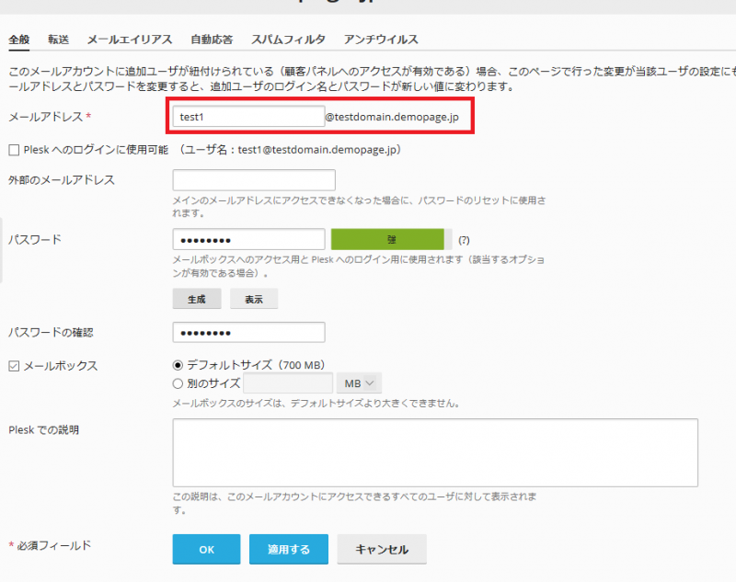This screenshot has width=736, height=582.
Task: Click the パスワードの確認 input field
Action: 248,332
